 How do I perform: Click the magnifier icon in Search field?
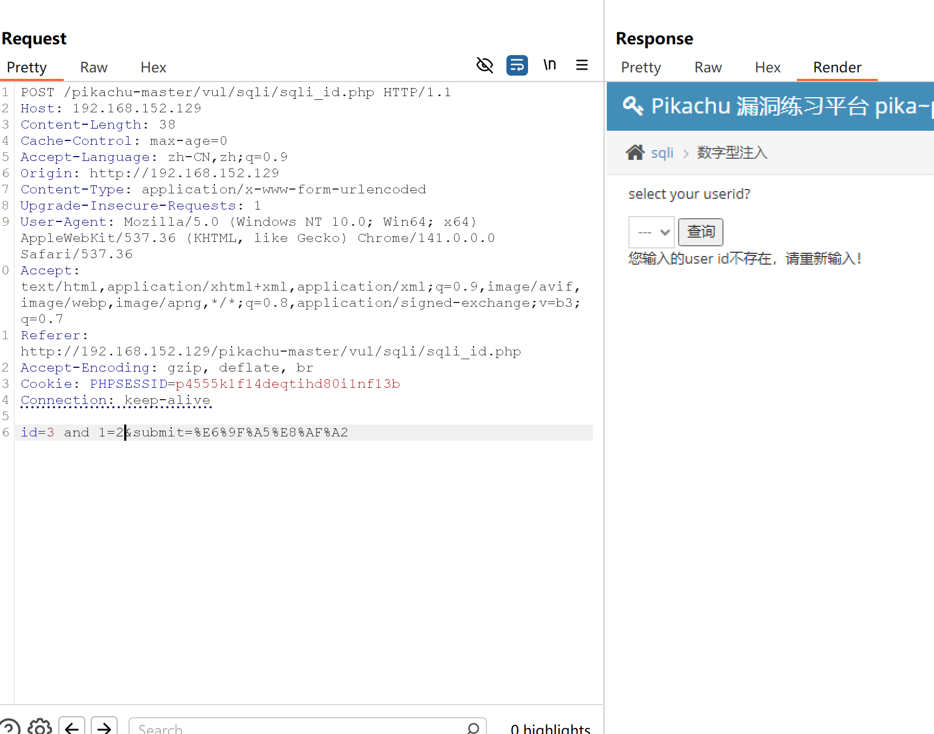(473, 728)
